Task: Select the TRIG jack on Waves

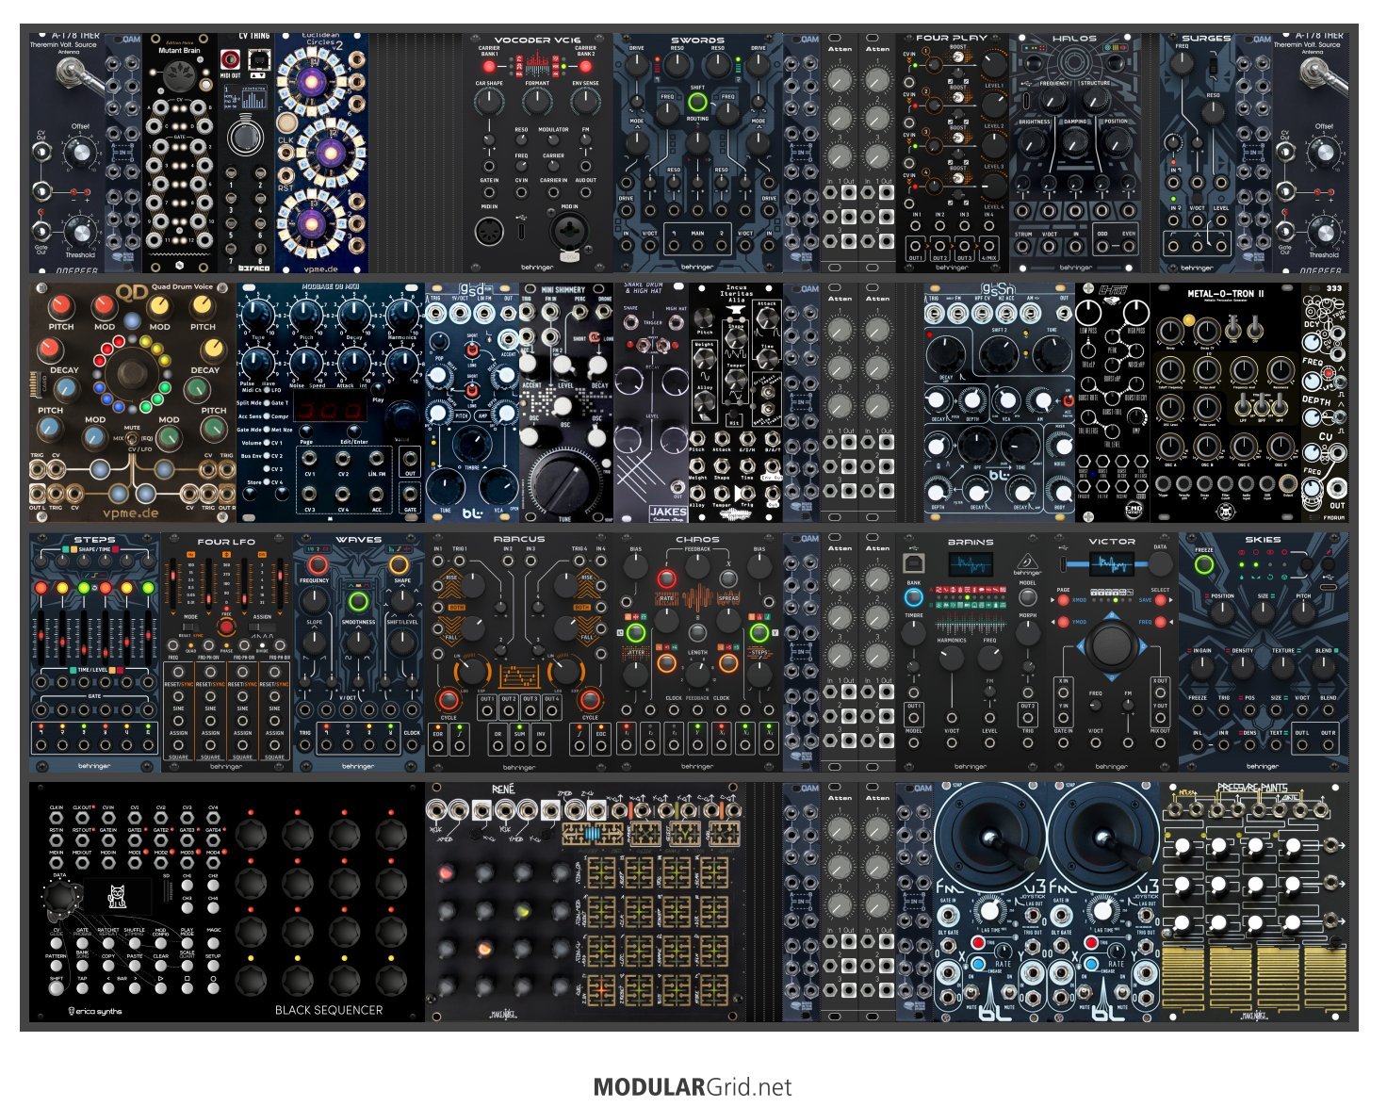Action: click(305, 745)
